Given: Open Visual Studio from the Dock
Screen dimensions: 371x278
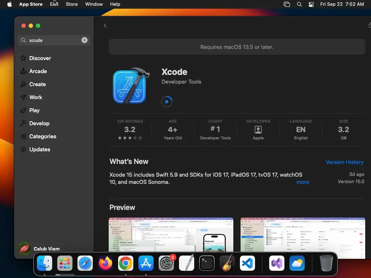Looking at the screenshot, I should 277,263.
